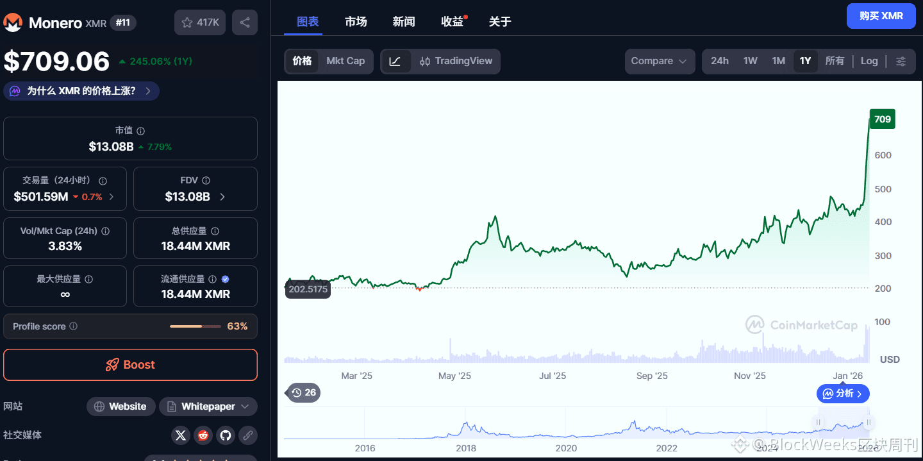Image resolution: width=923 pixels, height=461 pixels.
Task: Open the Compare dropdown
Action: click(x=660, y=62)
